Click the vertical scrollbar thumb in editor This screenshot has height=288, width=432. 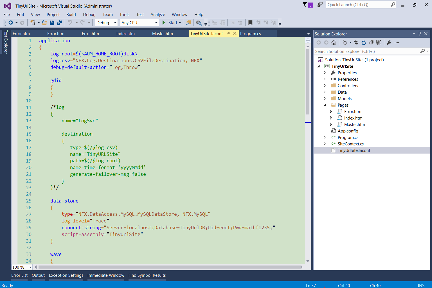[308, 82]
